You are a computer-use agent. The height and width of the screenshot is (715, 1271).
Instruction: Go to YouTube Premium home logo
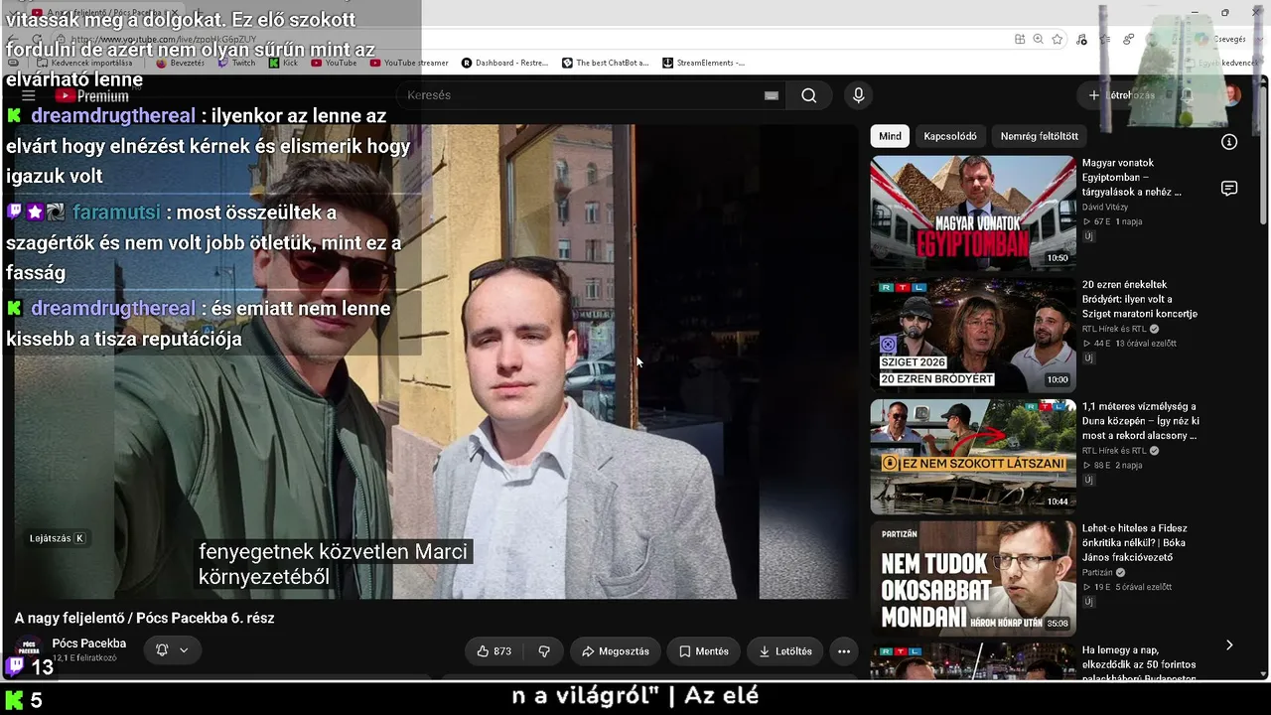92,95
